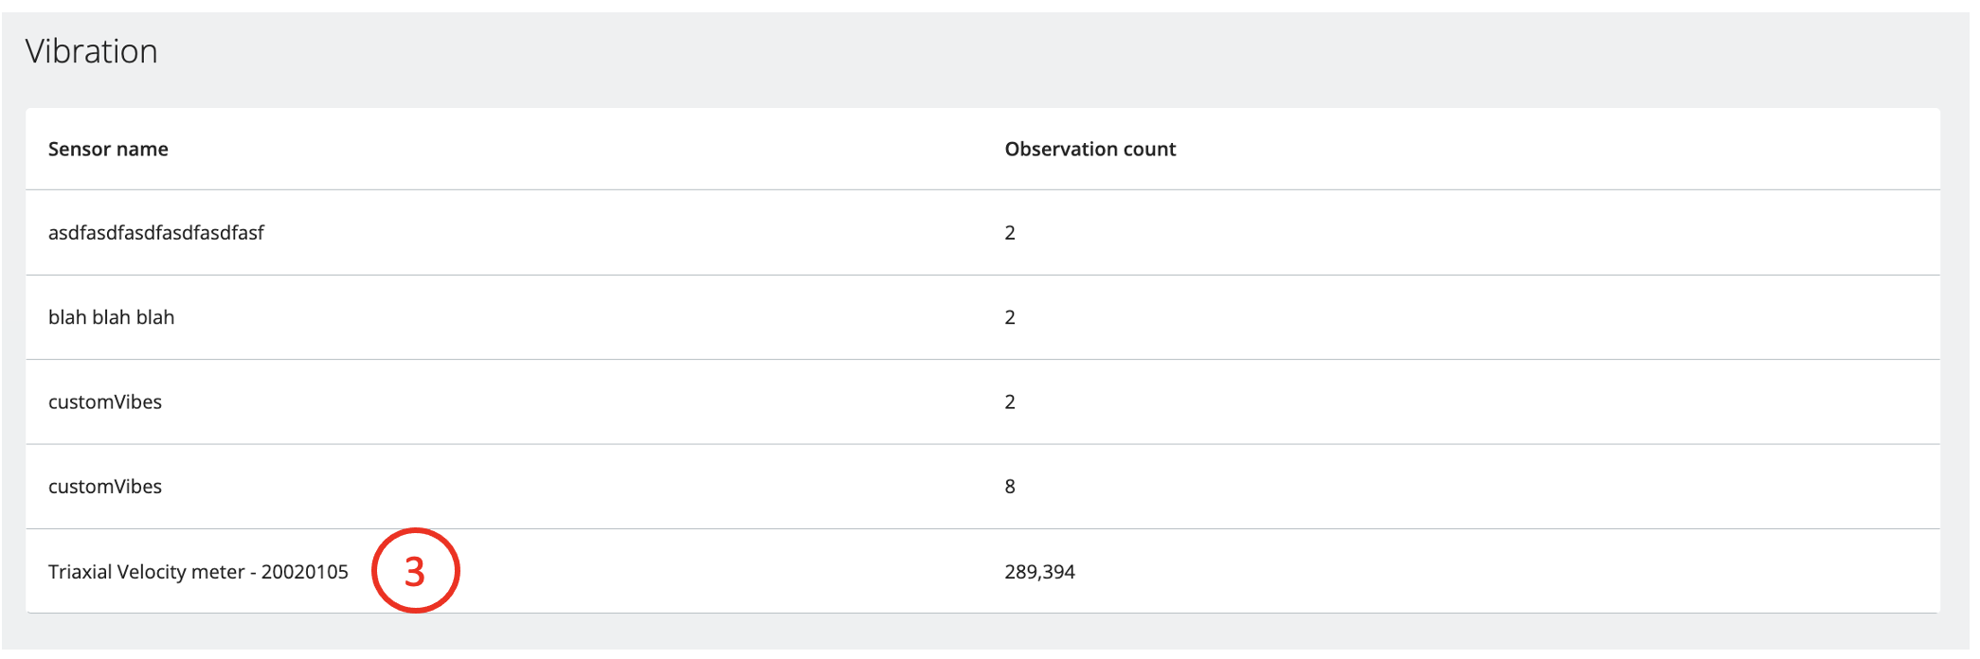Click the table header row
The width and height of the screenshot is (1980, 659).
point(1516,150)
